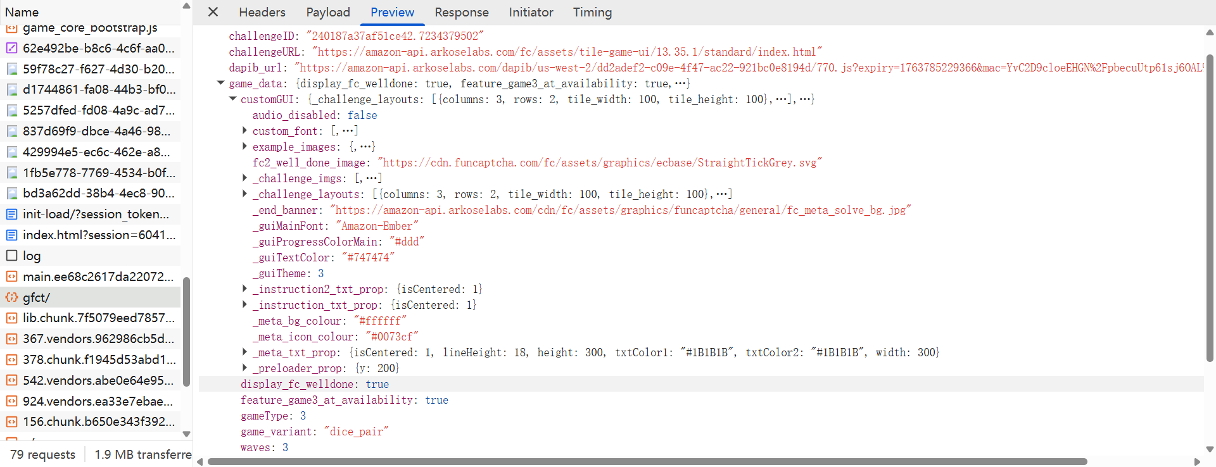The width and height of the screenshot is (1216, 467).
Task: Close the request details panel
Action: click(213, 12)
